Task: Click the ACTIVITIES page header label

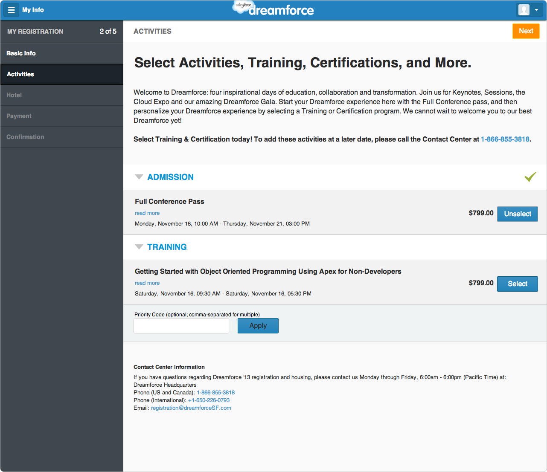Action: tap(152, 32)
